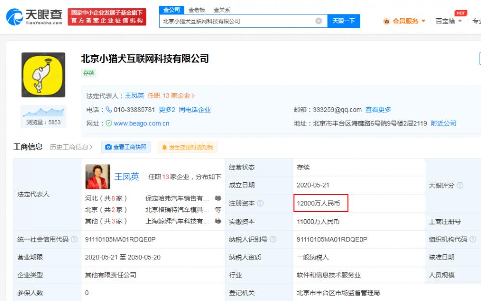Click the phone number 010-33885781
Screen dimensions: 481x301
[x=134, y=110]
